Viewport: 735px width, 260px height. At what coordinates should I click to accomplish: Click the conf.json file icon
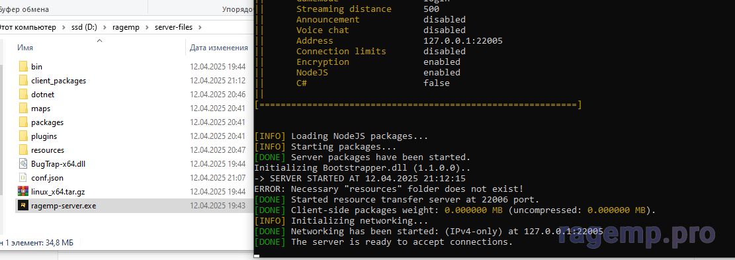tap(23, 178)
